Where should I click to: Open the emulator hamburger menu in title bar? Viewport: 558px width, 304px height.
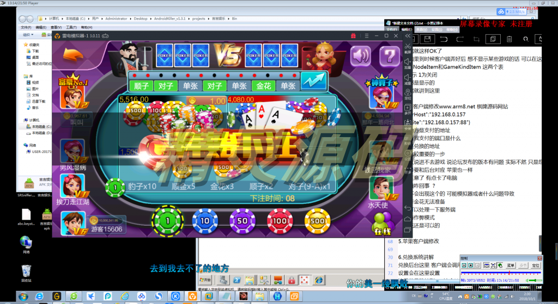366,36
